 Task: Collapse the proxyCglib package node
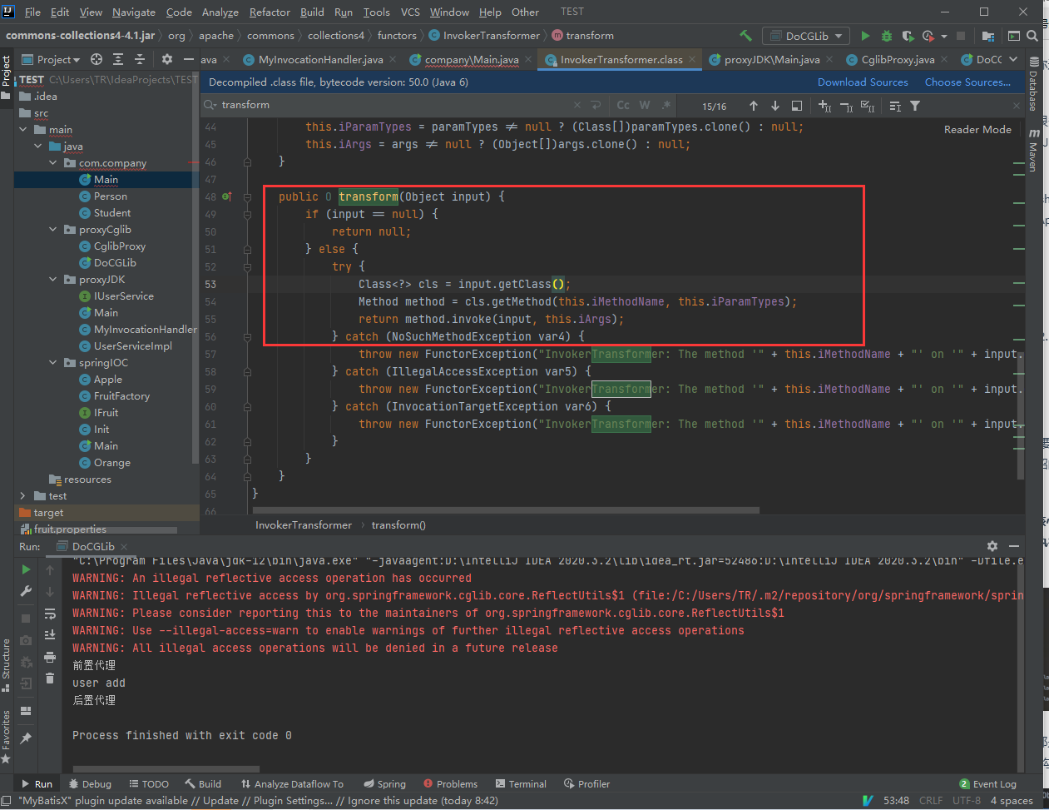54,230
